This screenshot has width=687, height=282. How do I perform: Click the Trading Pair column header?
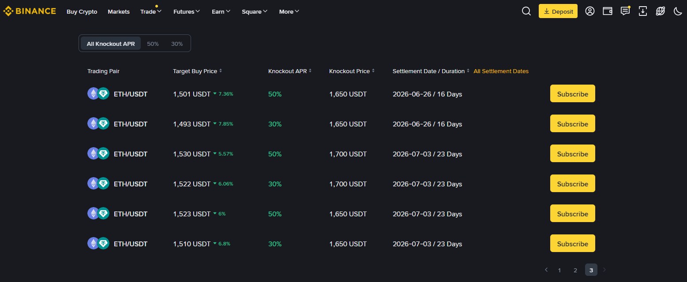(103, 71)
